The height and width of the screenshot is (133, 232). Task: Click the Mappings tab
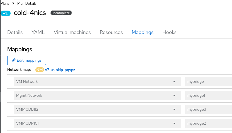click(x=143, y=32)
